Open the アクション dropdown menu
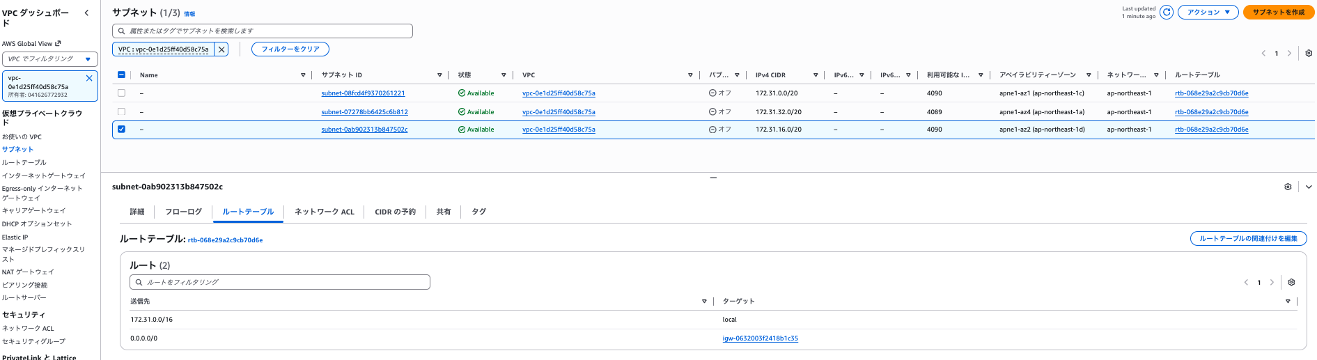The height and width of the screenshot is (360, 1317). 1208,13
